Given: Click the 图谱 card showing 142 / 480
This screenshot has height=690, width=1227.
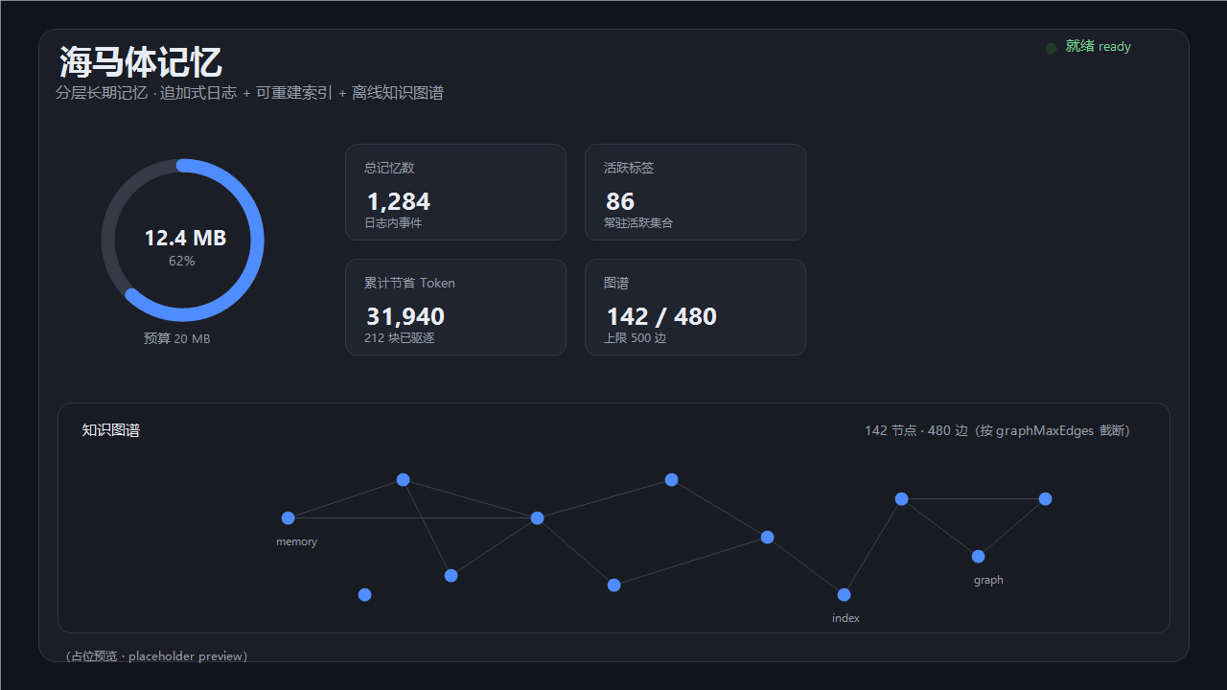Looking at the screenshot, I should tap(695, 307).
